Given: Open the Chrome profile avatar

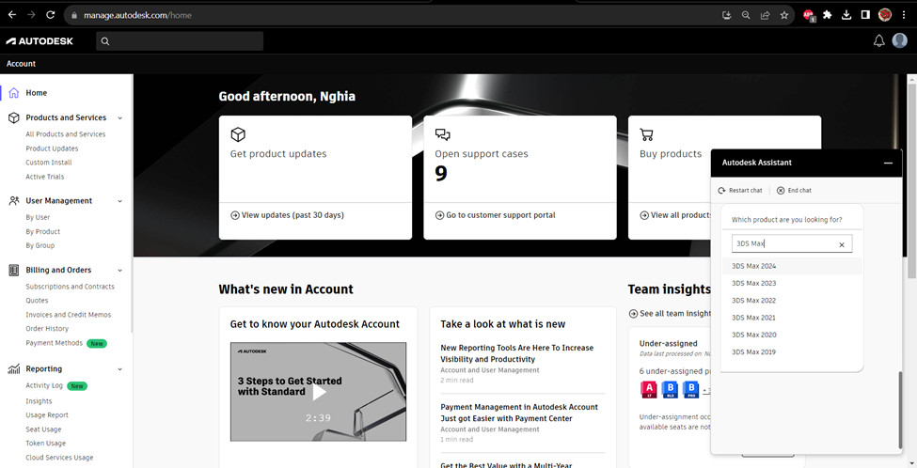Looking at the screenshot, I should pos(885,15).
